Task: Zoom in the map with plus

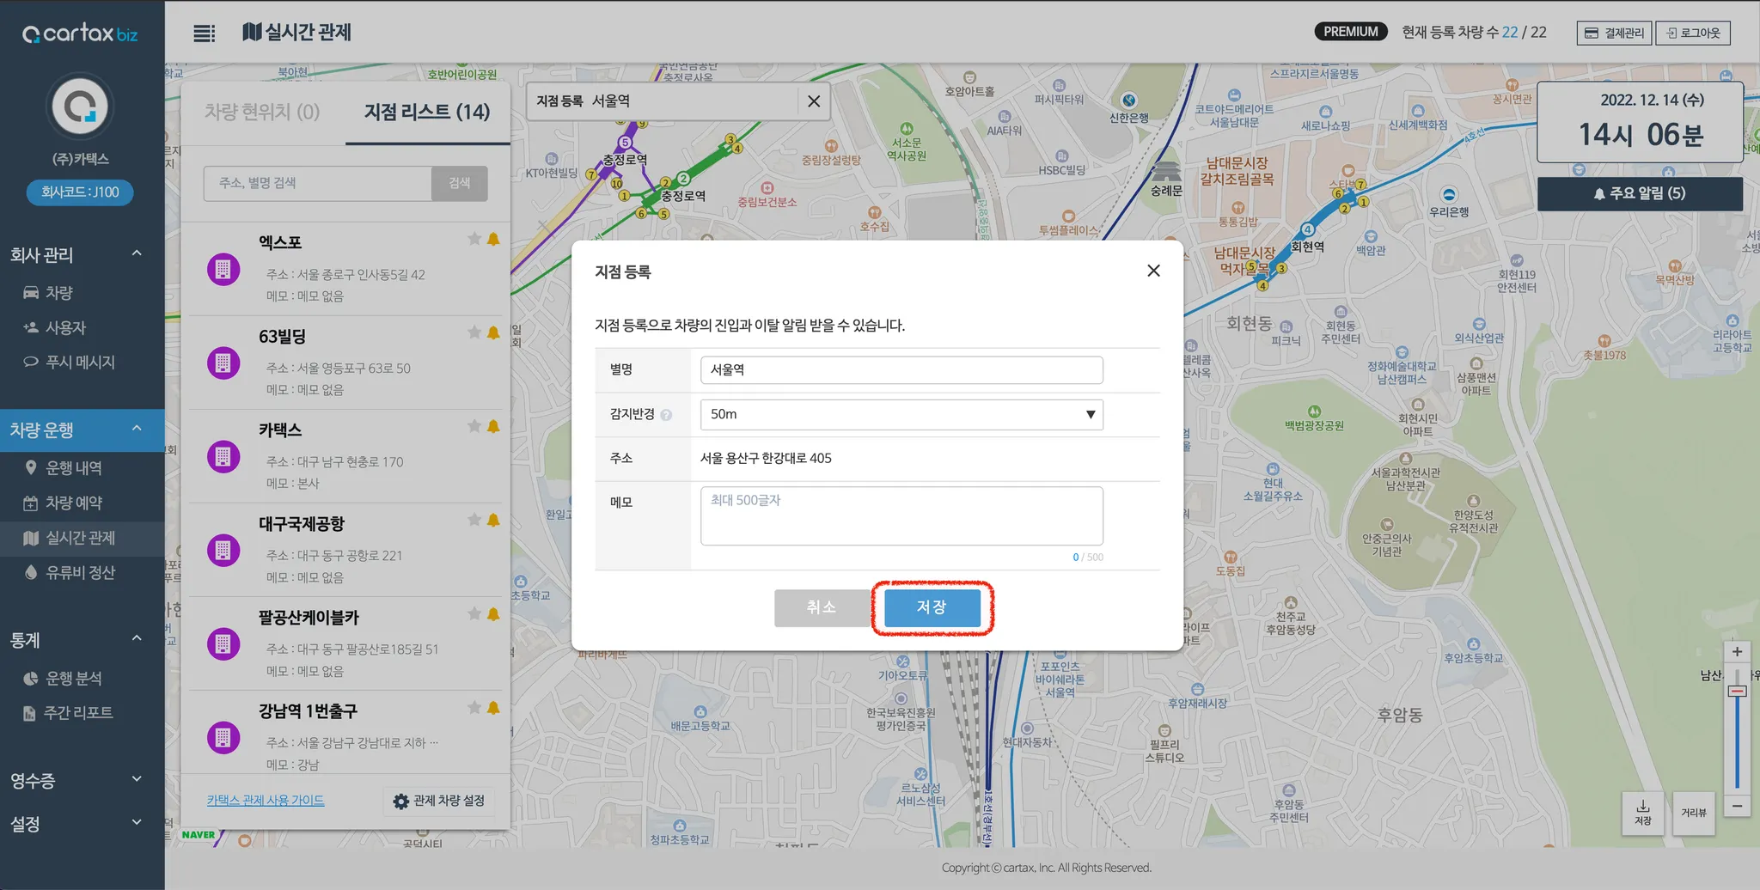Action: click(x=1737, y=652)
